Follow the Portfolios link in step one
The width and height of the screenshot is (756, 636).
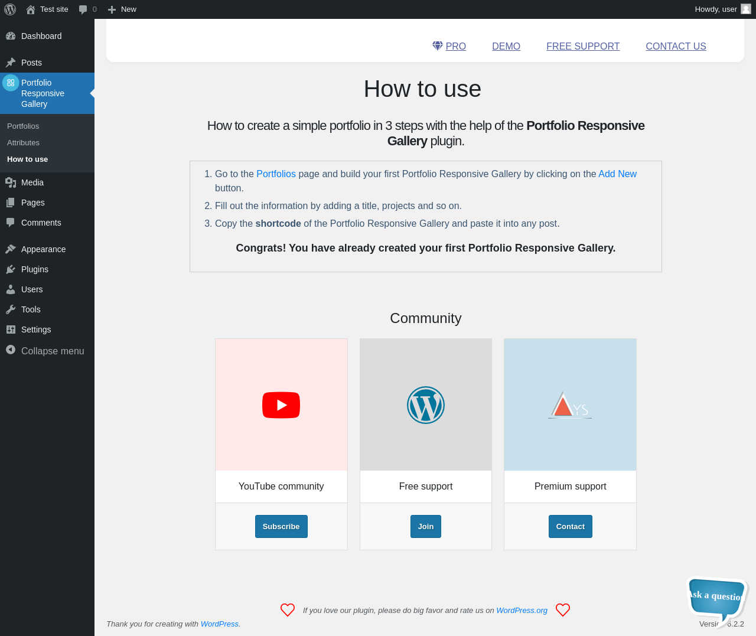276,174
